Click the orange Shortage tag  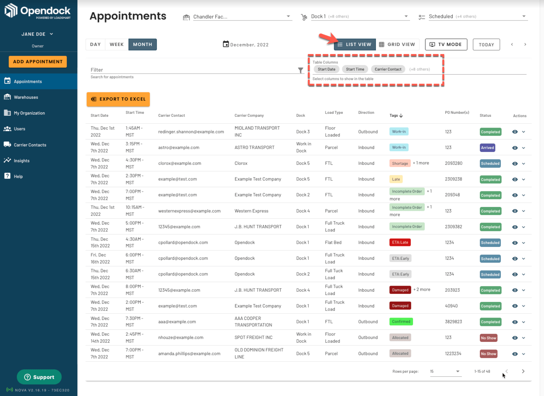coord(400,163)
